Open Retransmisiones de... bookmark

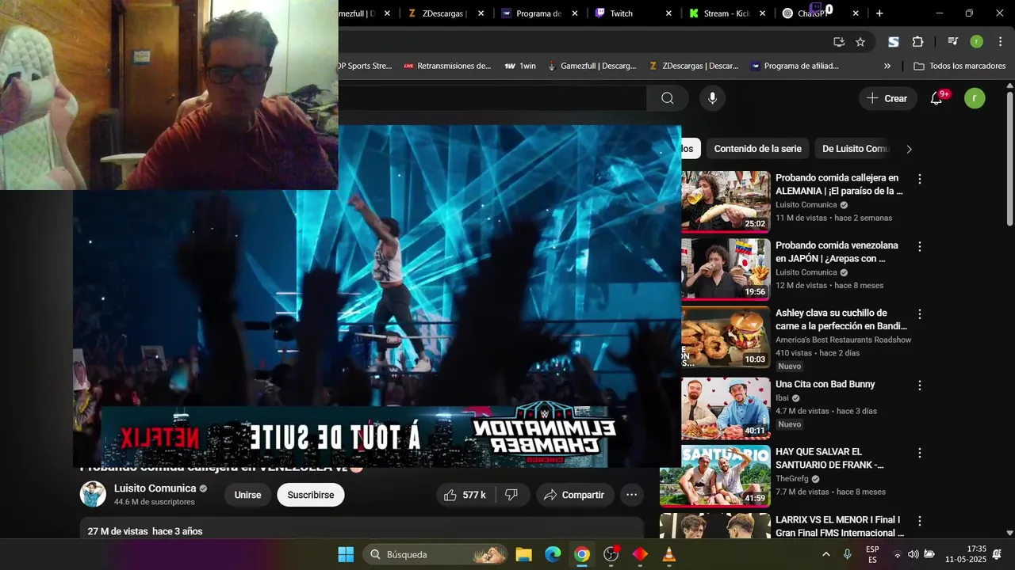(447, 66)
